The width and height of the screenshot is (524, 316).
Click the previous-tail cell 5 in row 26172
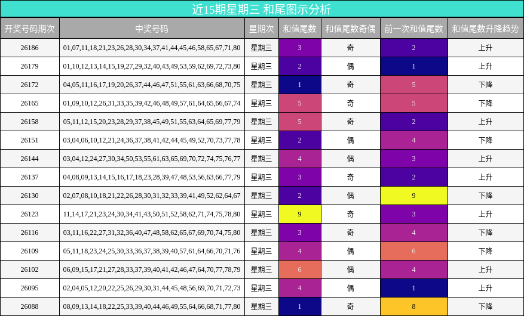tap(414, 85)
